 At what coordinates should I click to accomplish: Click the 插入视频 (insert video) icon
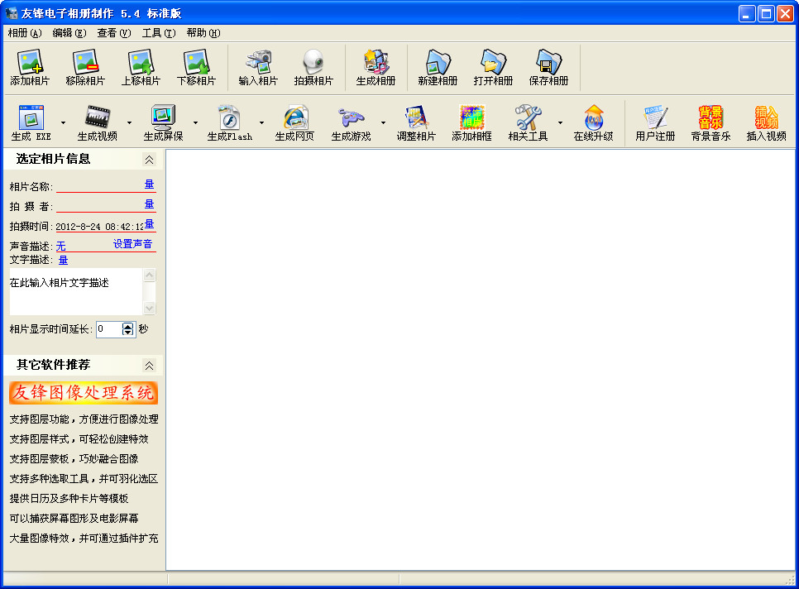tap(766, 122)
